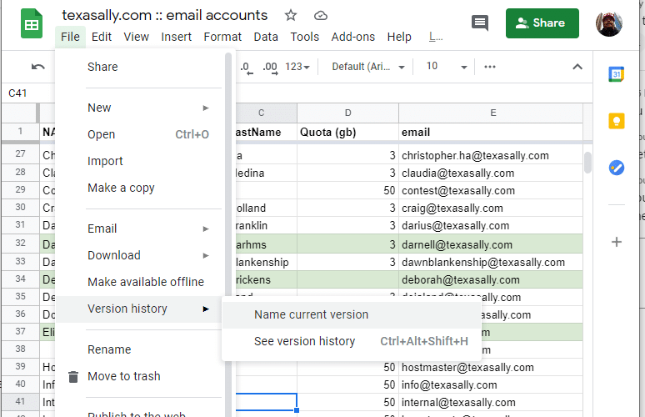Image resolution: width=645 pixels, height=417 pixels.
Task: Click the Google Sheets home logo
Action: (32, 25)
